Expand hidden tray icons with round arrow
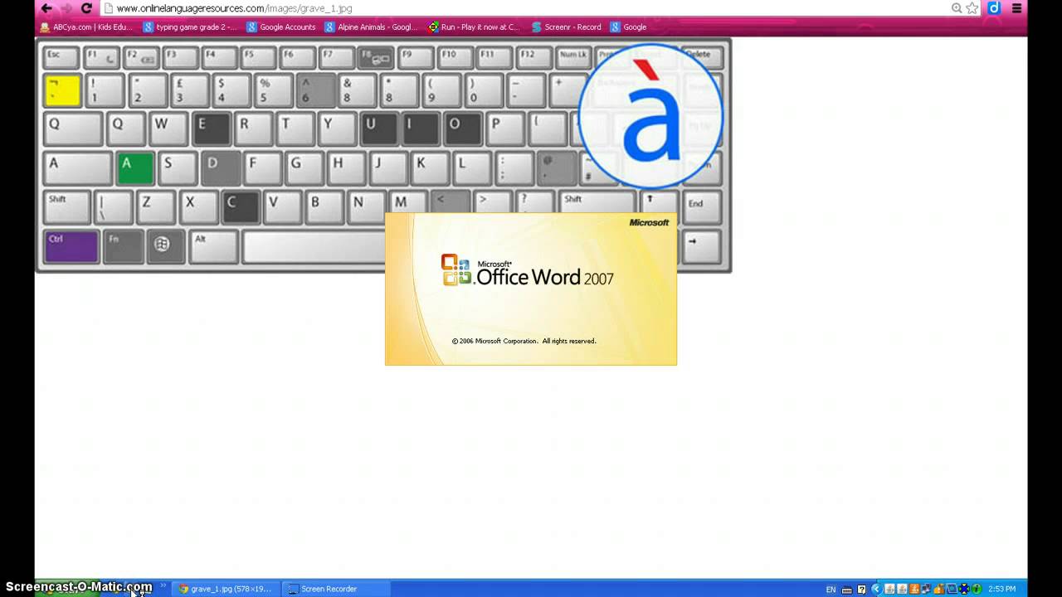Image resolution: width=1062 pixels, height=597 pixels. tap(876, 590)
